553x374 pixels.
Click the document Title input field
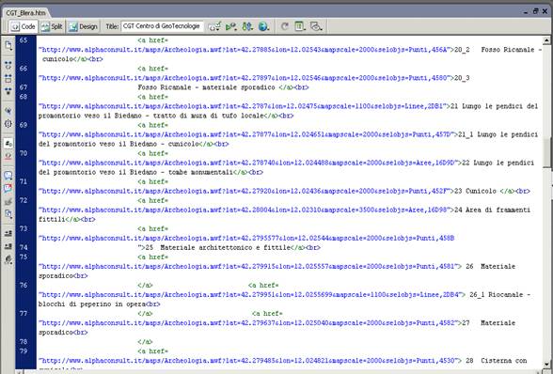[162, 26]
